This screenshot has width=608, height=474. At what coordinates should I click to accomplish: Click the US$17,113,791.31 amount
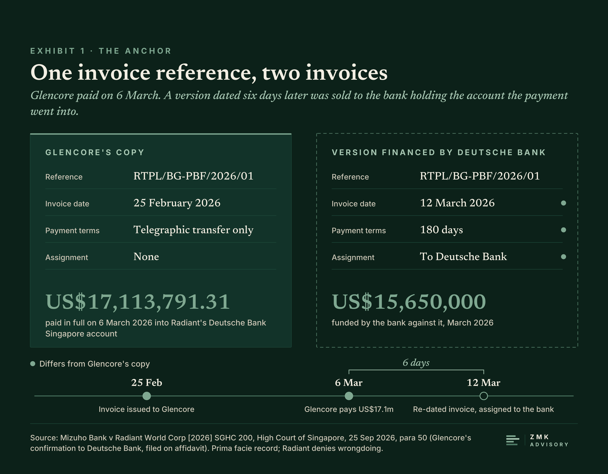click(x=138, y=302)
